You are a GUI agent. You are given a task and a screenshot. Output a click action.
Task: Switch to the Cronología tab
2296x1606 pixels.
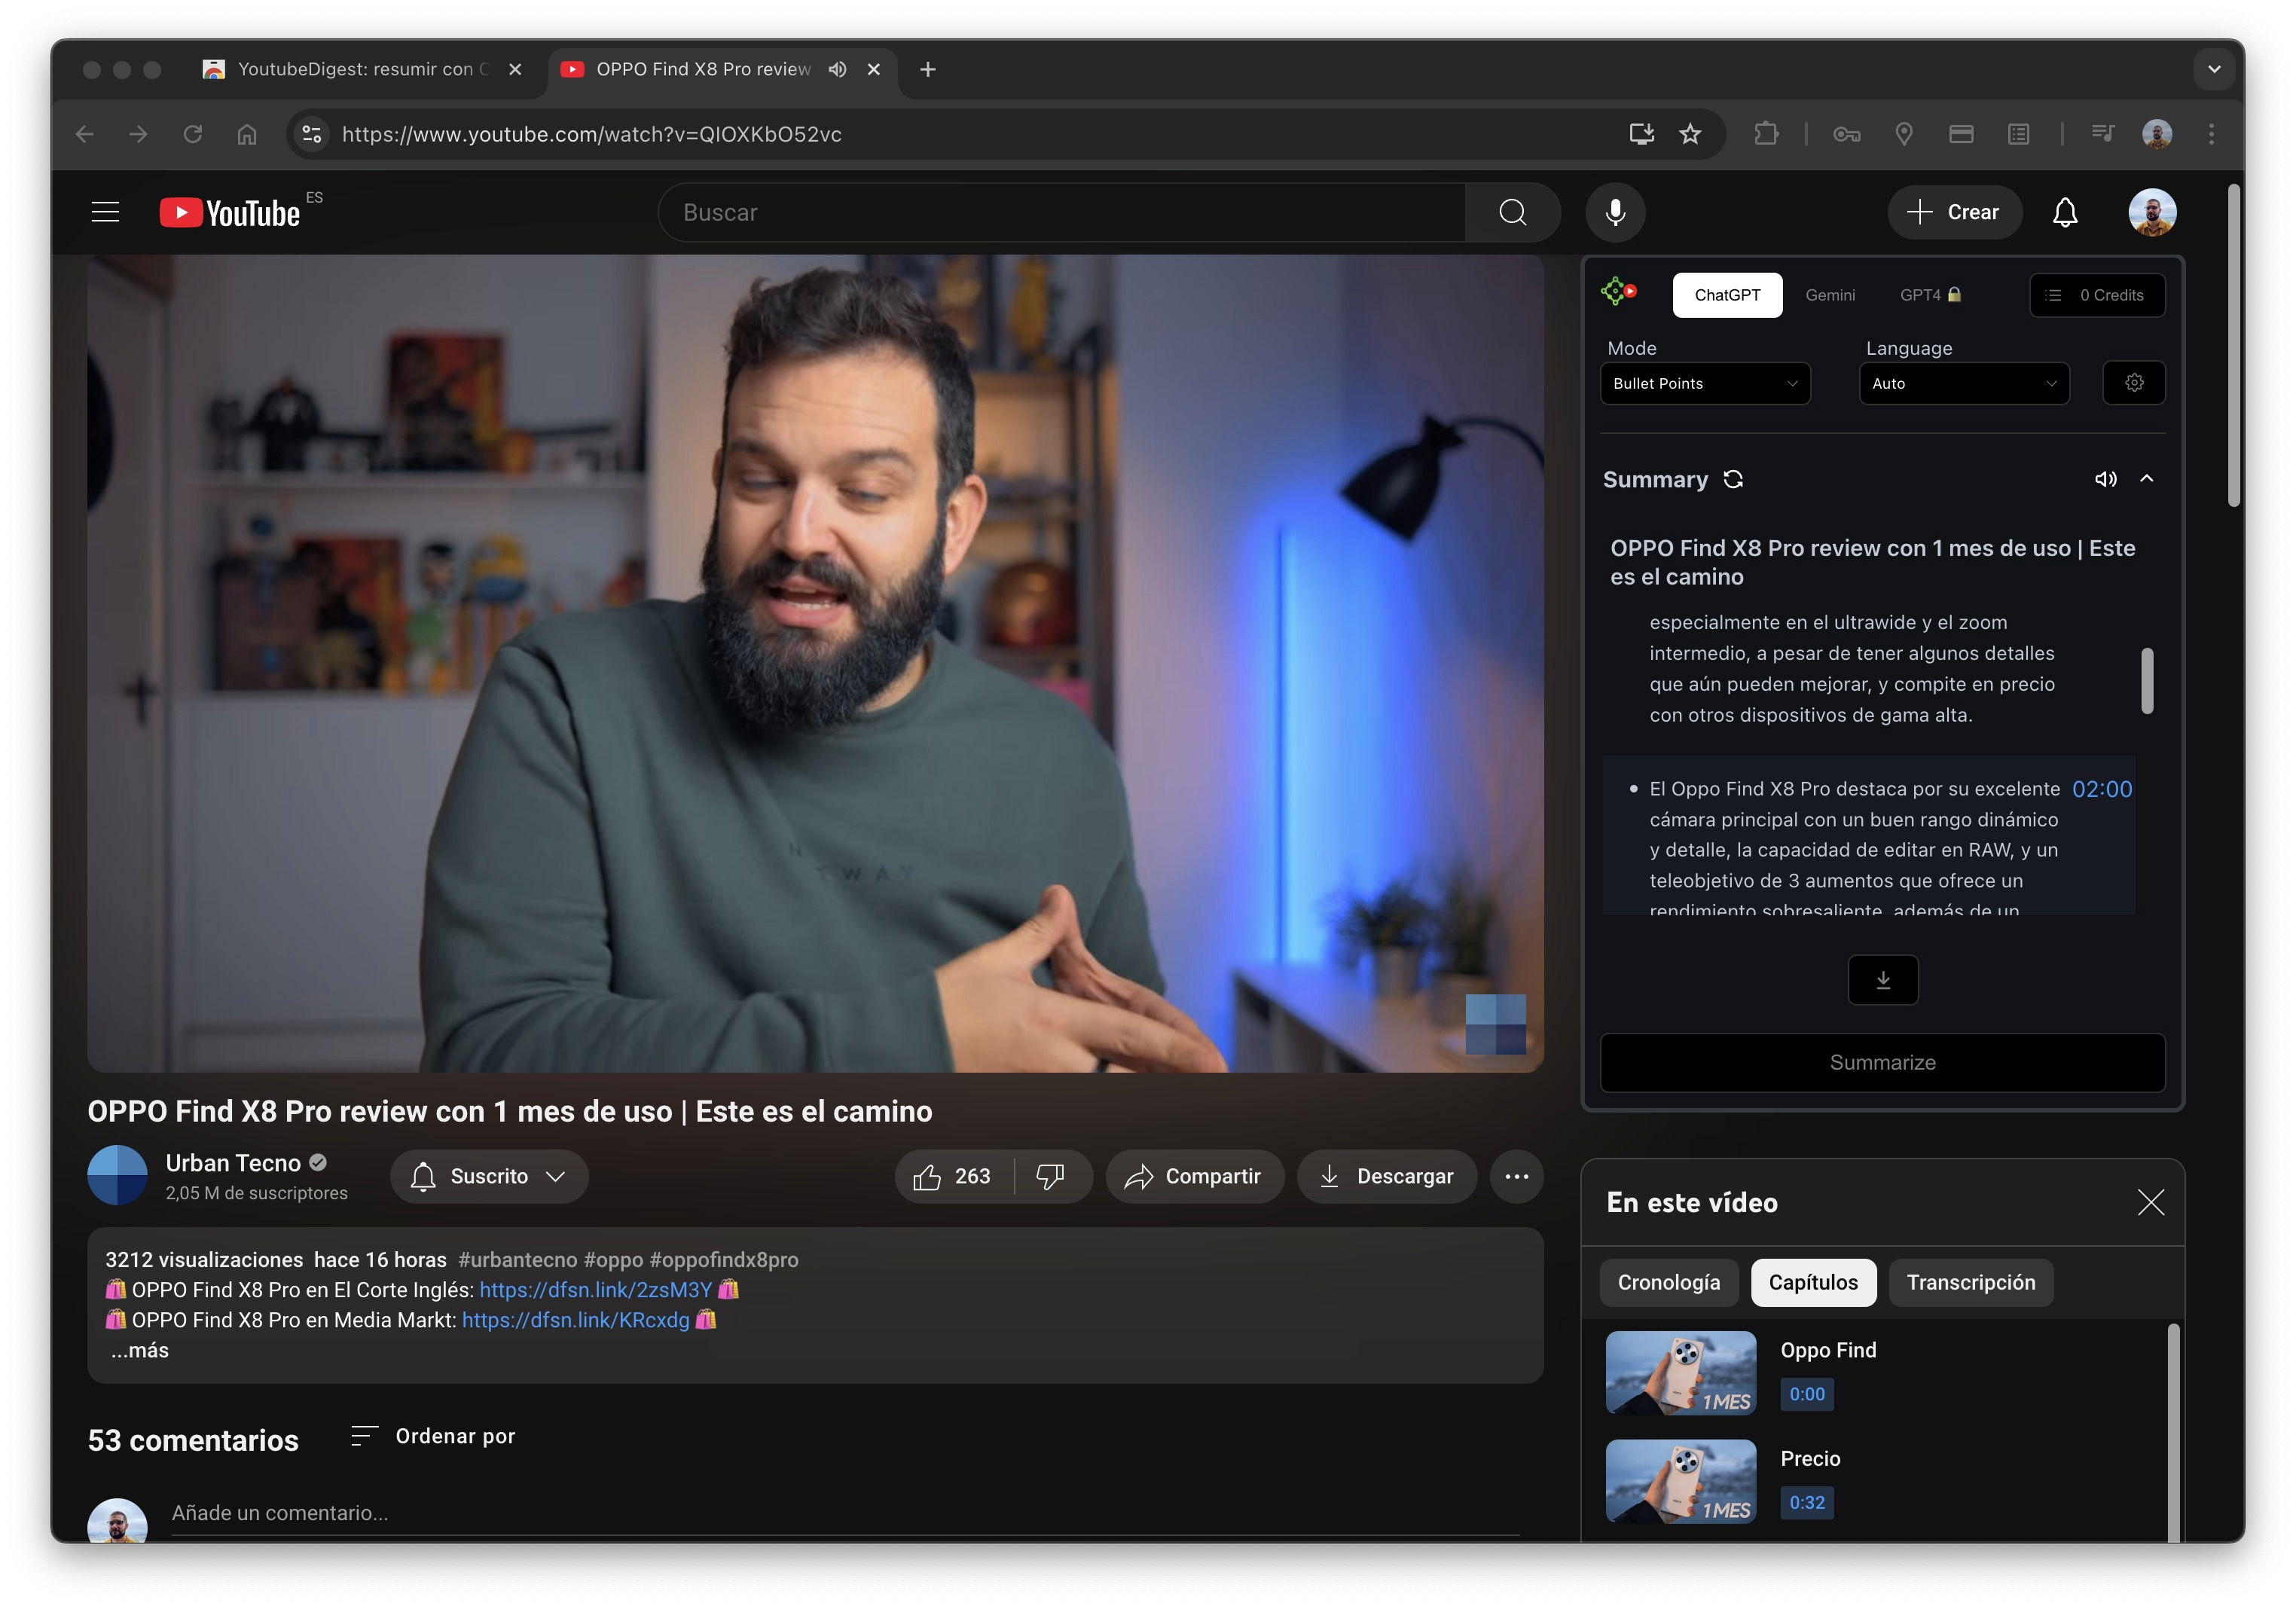1669,1283
